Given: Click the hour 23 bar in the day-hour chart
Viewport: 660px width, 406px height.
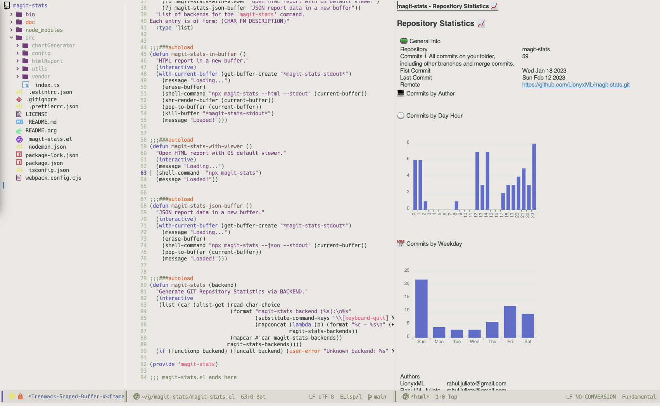Looking at the screenshot, I should pos(534,177).
